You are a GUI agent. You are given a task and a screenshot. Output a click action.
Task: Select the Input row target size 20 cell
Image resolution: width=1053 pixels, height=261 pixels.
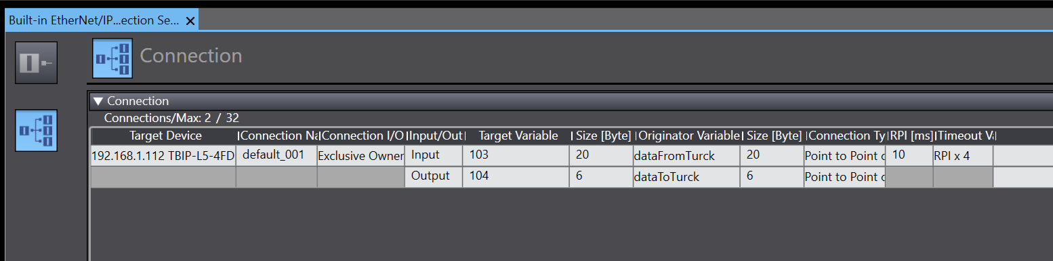pos(601,156)
